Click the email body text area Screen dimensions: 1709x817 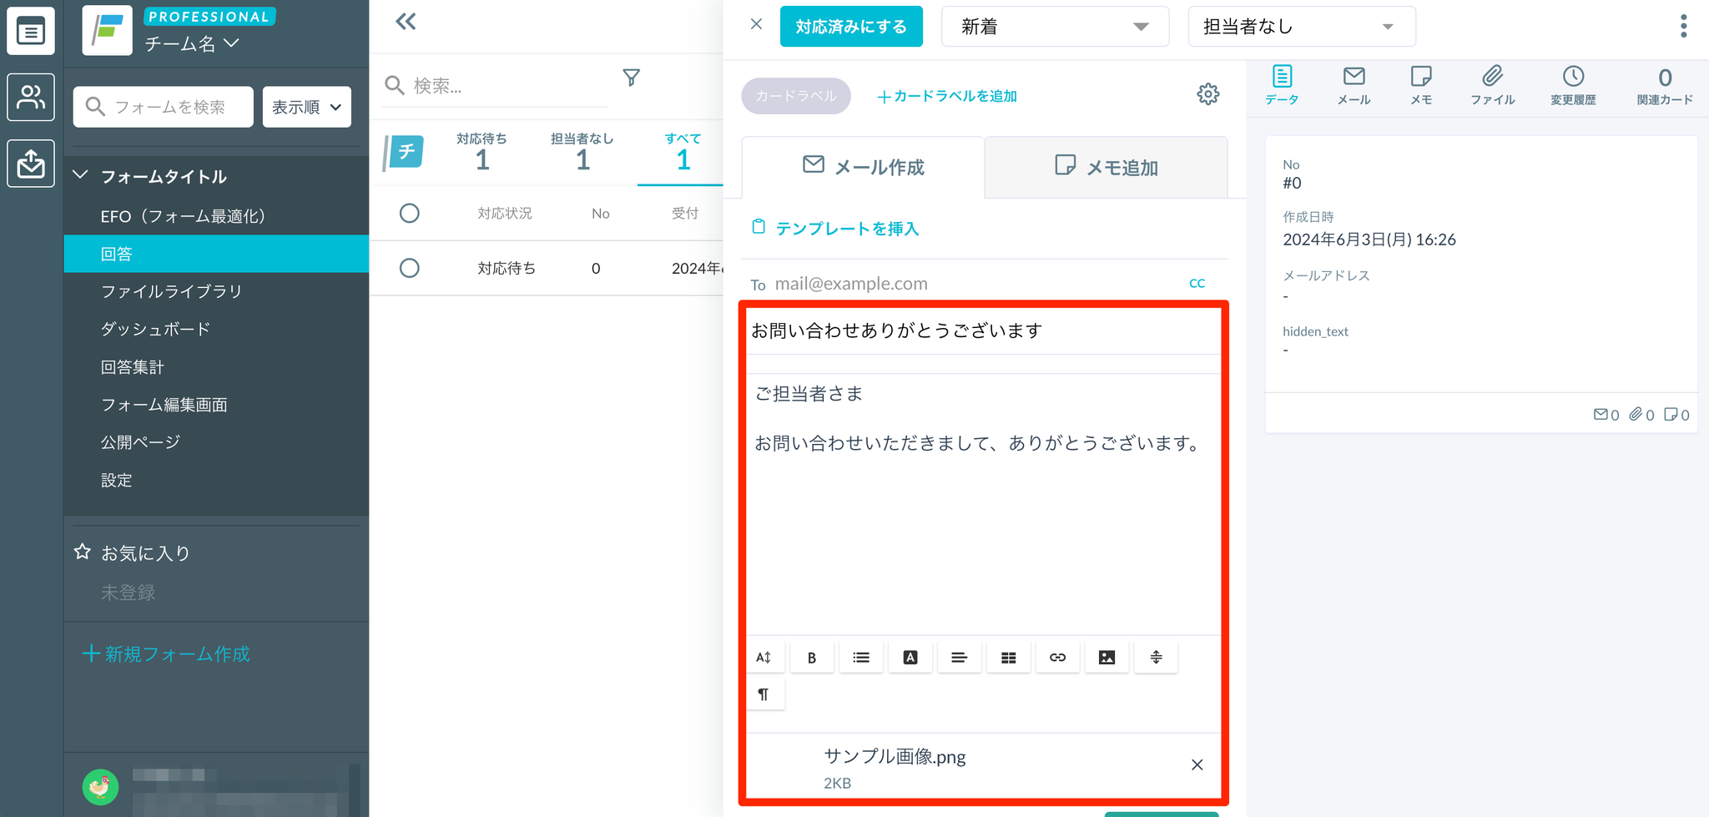point(984,504)
